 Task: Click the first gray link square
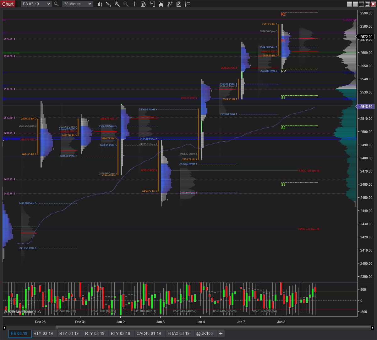pyautogui.click(x=349, y=4)
